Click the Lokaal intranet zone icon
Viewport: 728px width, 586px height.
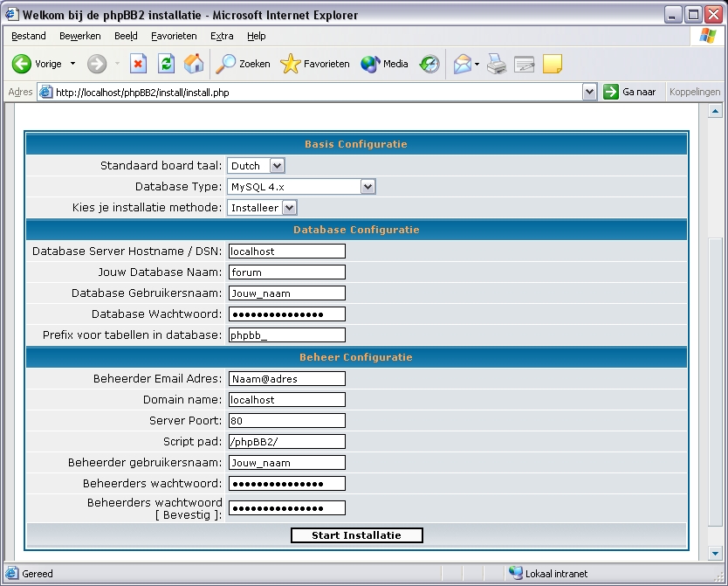(x=515, y=574)
